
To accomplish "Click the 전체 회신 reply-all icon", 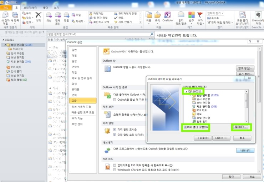I will point(58,15).
